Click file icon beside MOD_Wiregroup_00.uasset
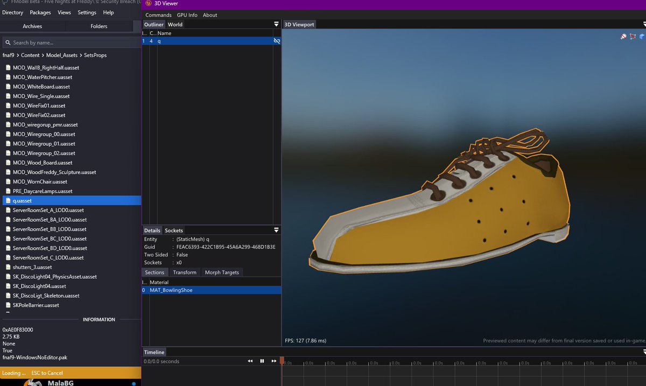This screenshot has width=646, height=386. pyautogui.click(x=8, y=134)
